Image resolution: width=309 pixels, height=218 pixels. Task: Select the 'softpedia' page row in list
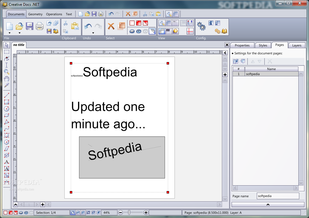point(266,74)
